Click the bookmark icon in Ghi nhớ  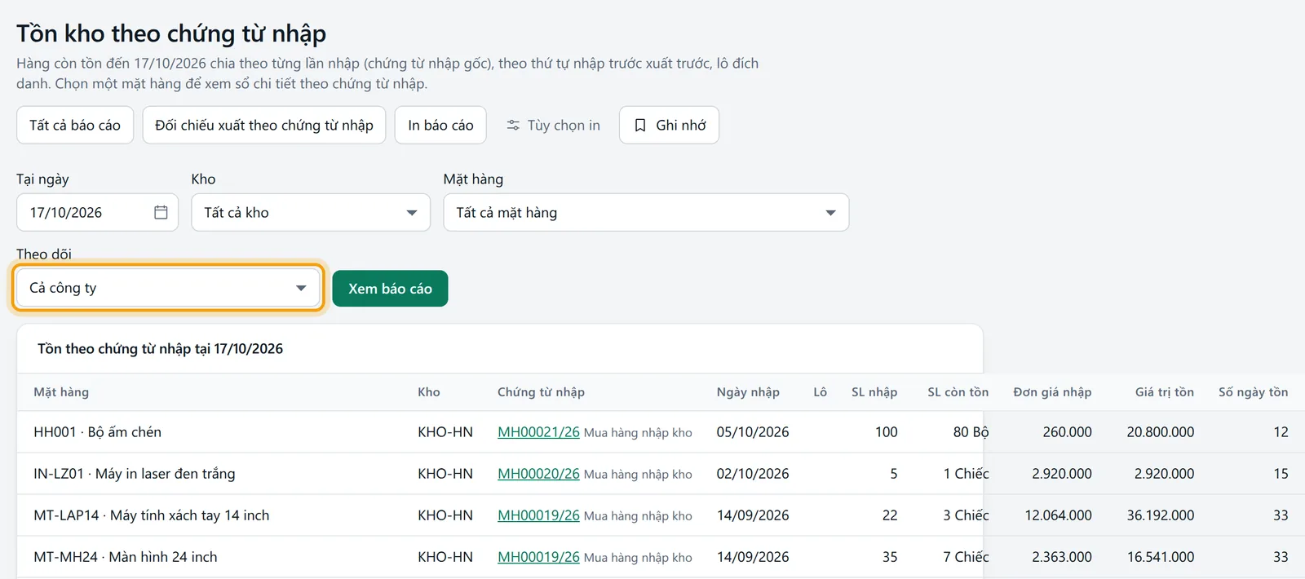pyautogui.click(x=640, y=126)
